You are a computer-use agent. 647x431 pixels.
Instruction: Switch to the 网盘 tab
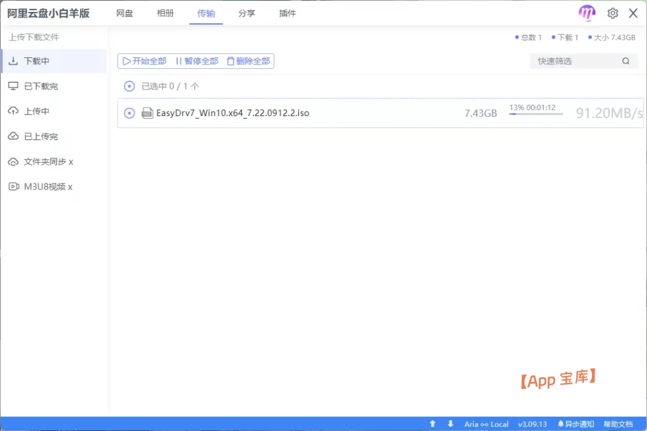124,13
